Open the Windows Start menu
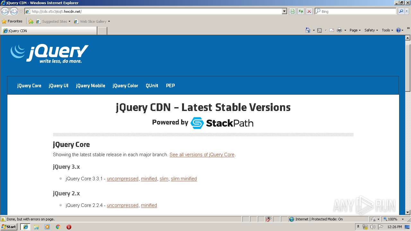Image resolution: width=411 pixels, height=231 pixels. point(9,227)
